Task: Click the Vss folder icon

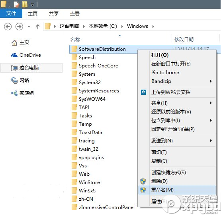Action: tap(74, 165)
